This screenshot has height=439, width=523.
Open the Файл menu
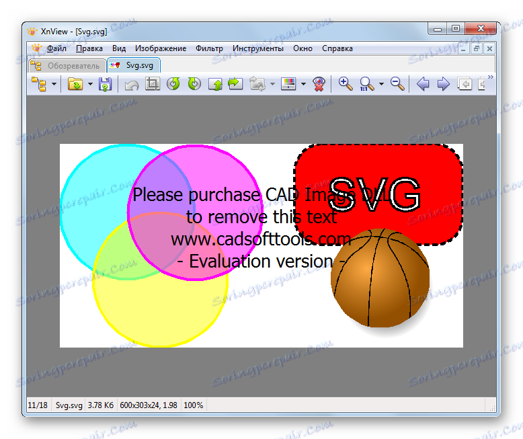click(x=56, y=48)
